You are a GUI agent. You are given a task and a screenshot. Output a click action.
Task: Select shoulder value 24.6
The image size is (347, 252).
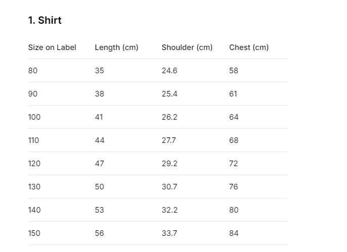coord(169,71)
